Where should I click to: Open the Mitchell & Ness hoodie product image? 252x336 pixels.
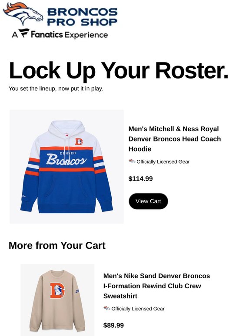(x=67, y=167)
